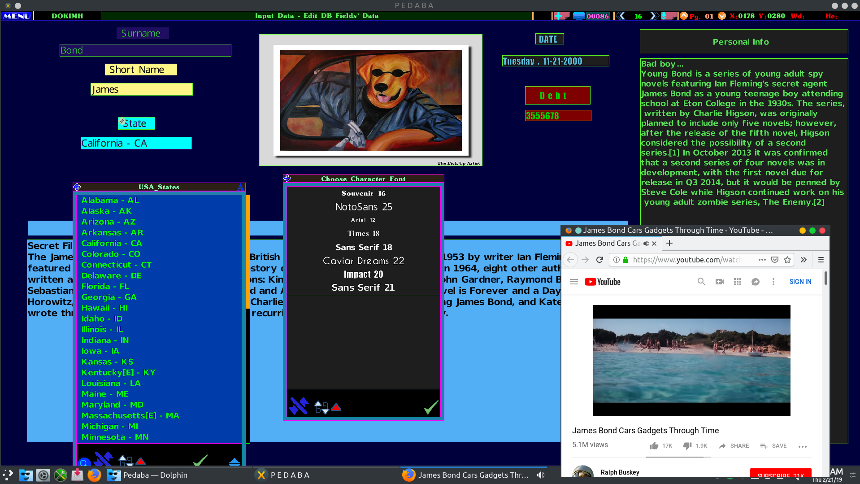Viewport: 860px width, 484px height.
Task: Click the blue eject icon in USA_States toolbar
Action: [234, 462]
